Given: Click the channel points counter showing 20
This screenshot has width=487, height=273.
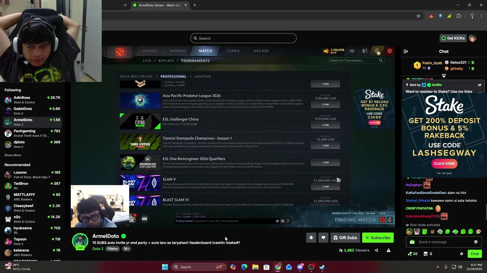Looking at the screenshot, I should tap(412, 254).
